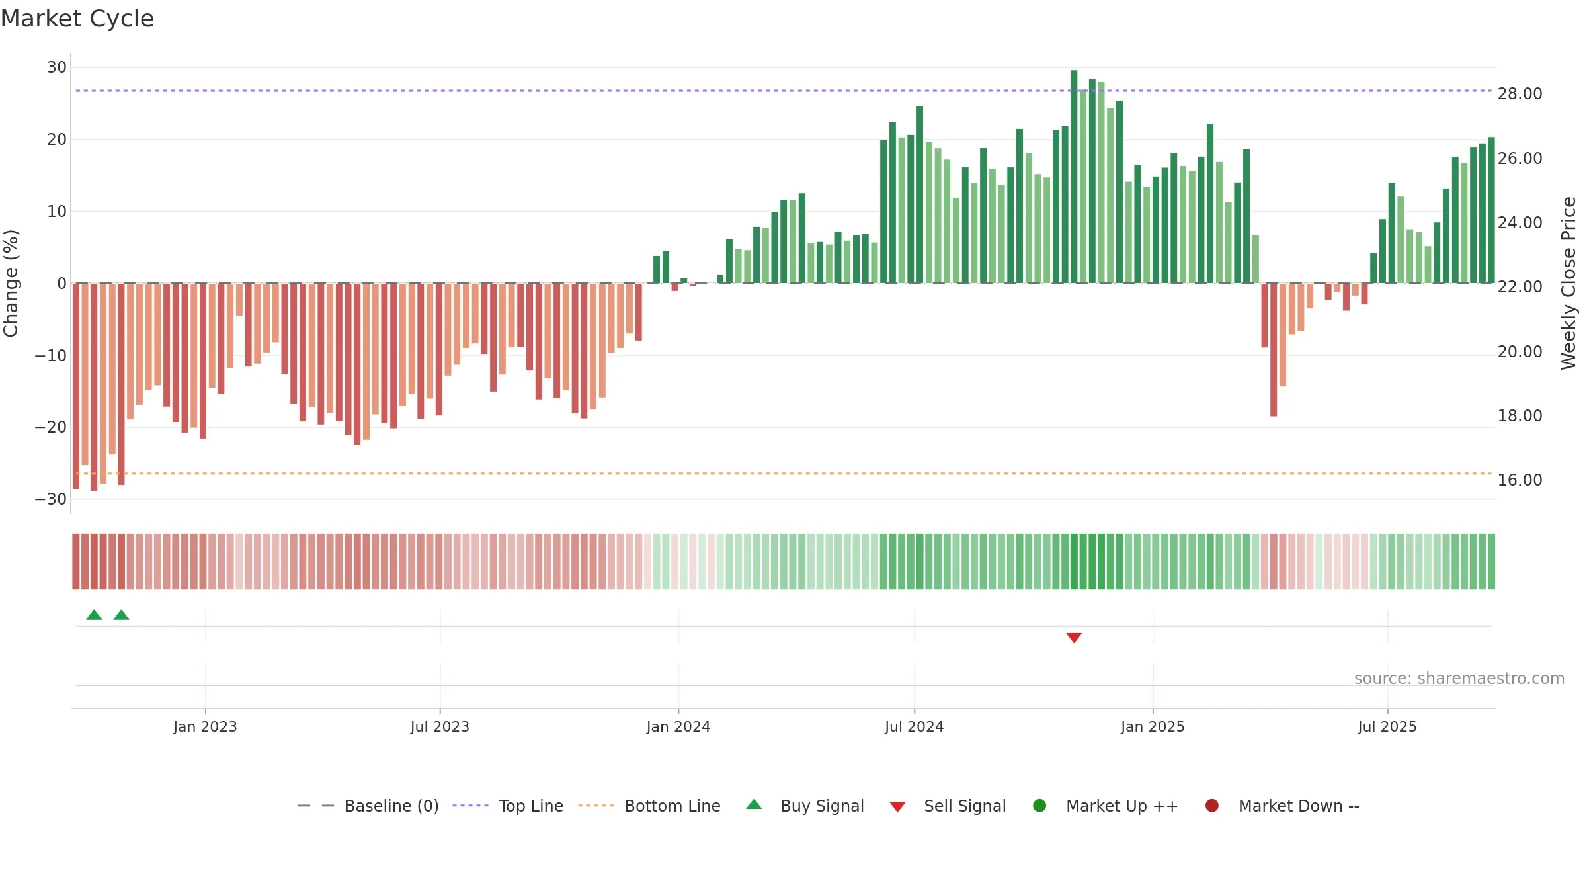Click the red sell signal triangle near late 2024
Viewport: 1587px width, 893px height.
click(x=1074, y=638)
